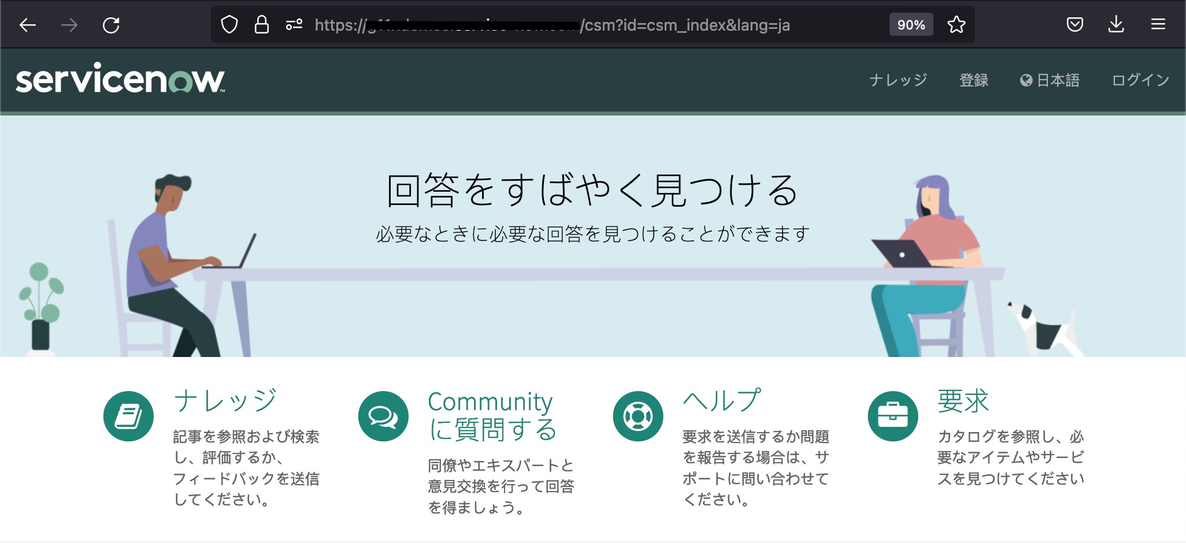Open the downloads arrow icon
Screen dimensions: 1186x543
(x=1116, y=25)
